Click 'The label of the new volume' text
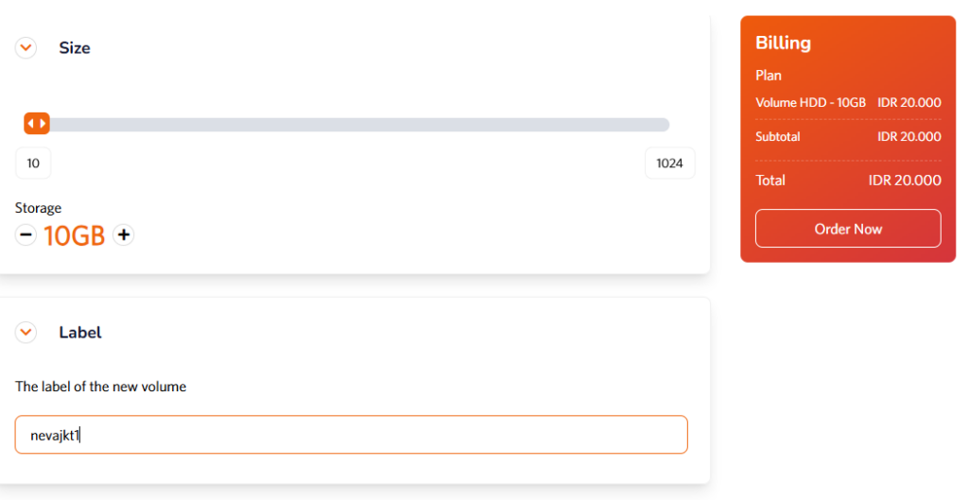Screen dimensions: 968x500 100,387
